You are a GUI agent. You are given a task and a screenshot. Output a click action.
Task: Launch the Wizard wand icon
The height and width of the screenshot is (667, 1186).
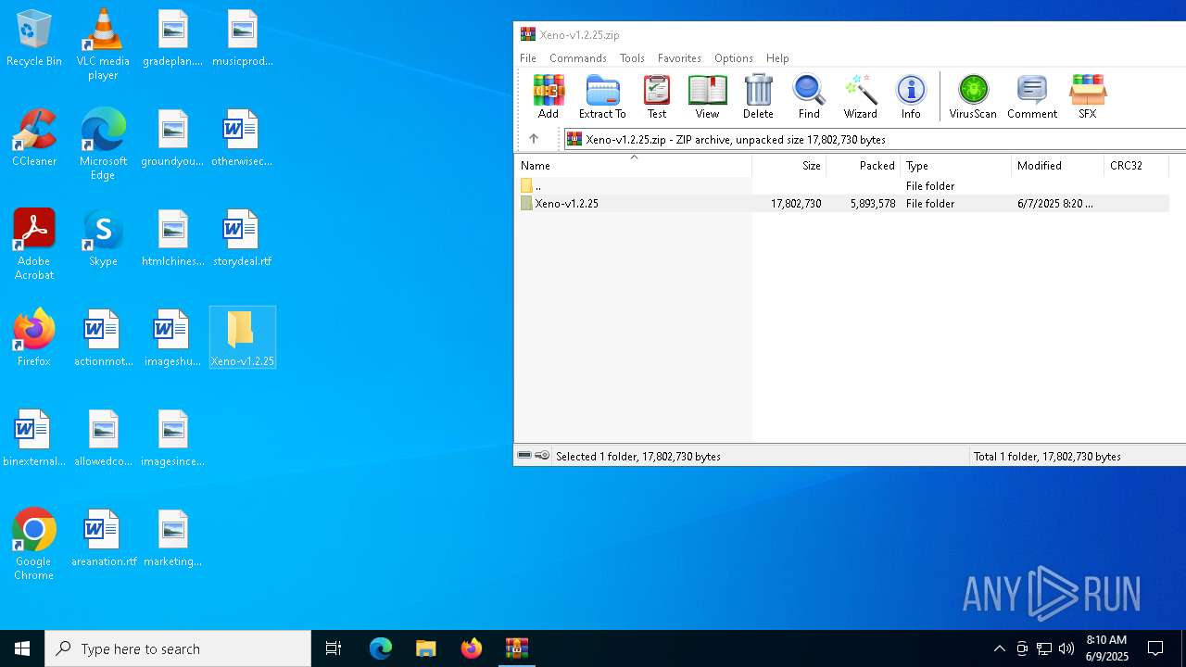tap(860, 96)
